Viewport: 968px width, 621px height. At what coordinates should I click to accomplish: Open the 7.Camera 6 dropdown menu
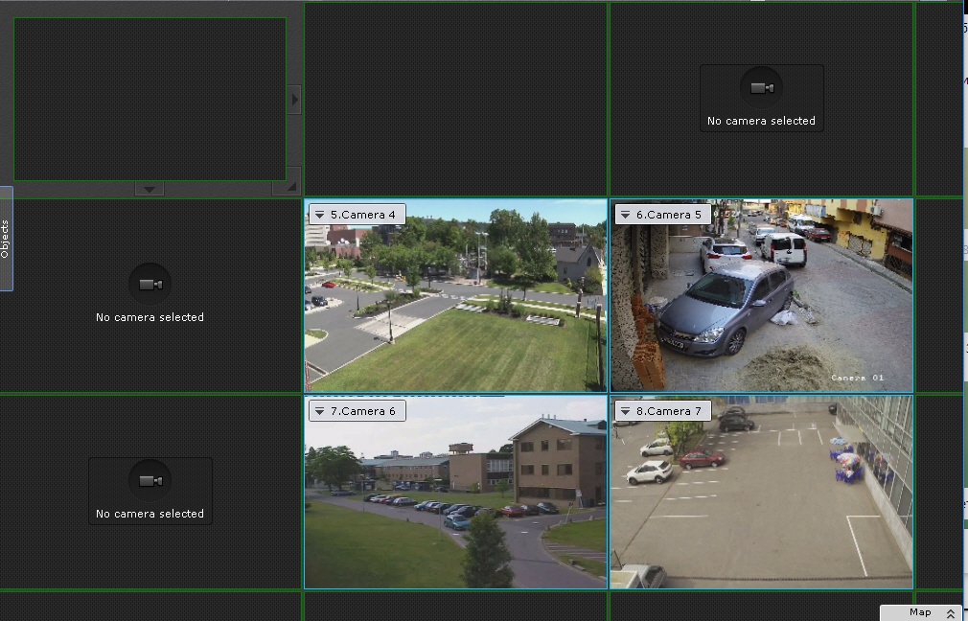point(320,411)
